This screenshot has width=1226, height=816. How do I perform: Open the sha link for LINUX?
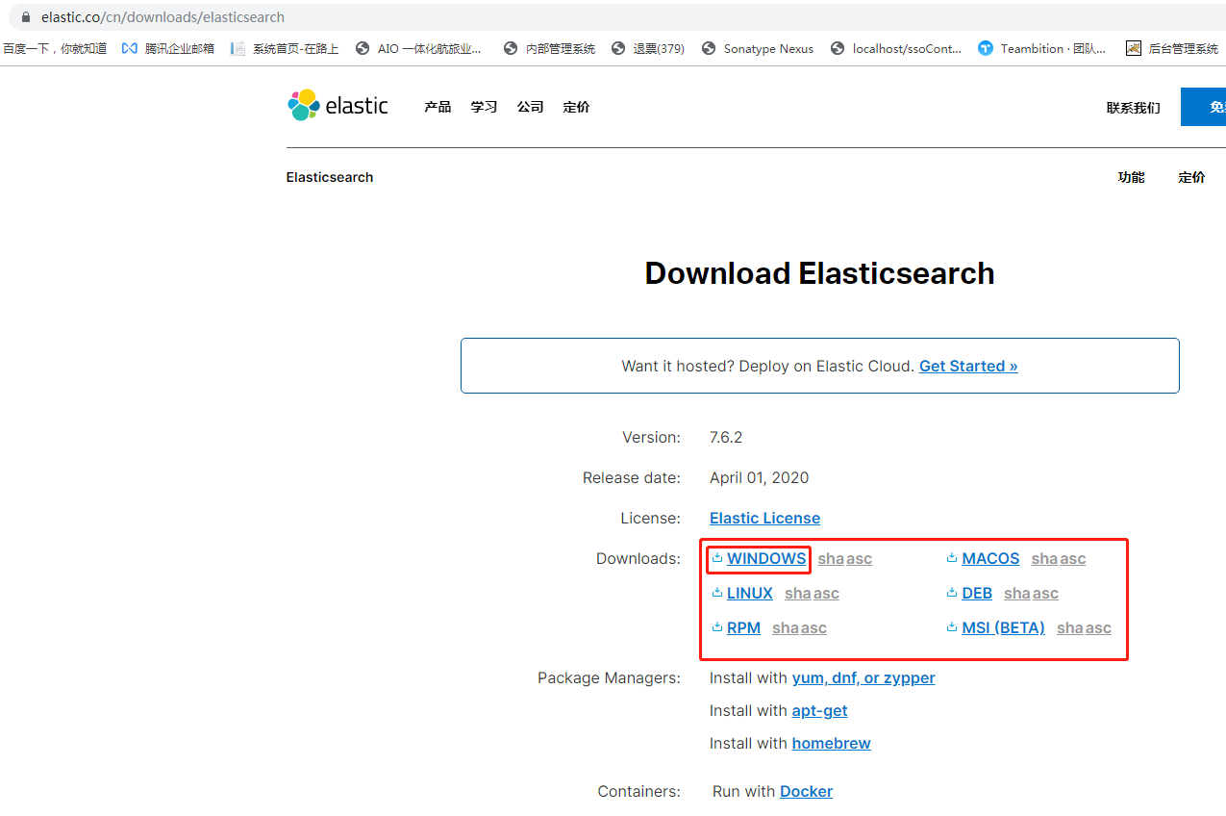tap(798, 593)
